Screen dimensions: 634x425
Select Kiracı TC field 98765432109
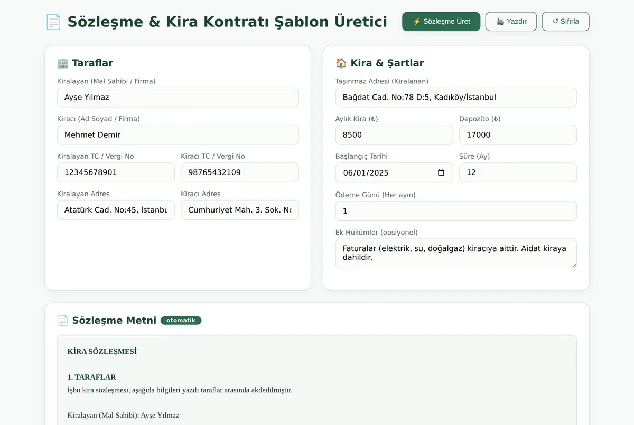click(239, 172)
